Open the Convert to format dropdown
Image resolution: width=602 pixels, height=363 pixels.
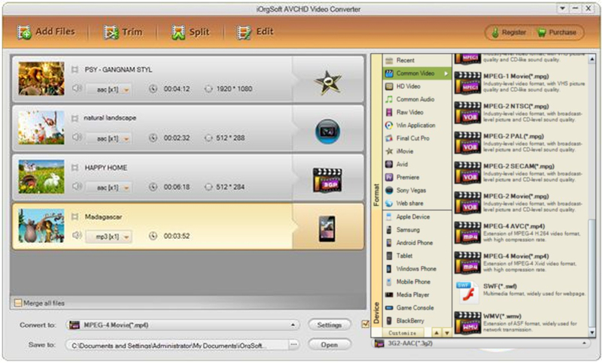click(183, 325)
